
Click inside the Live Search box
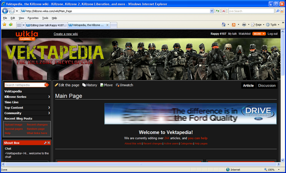251,11
